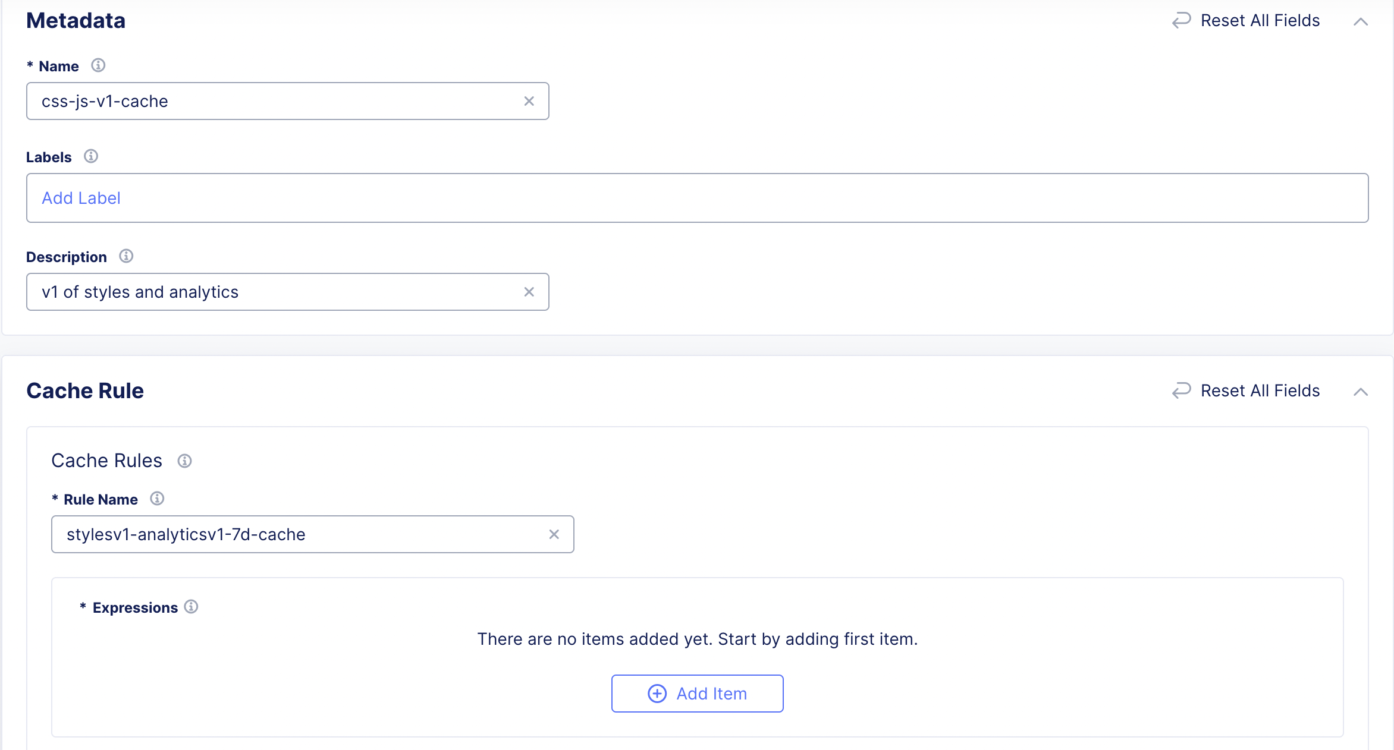
Task: Click the info icon next to Description
Action: point(125,256)
